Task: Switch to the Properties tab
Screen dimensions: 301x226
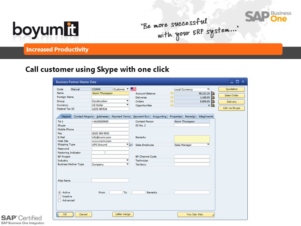Action: [176, 116]
